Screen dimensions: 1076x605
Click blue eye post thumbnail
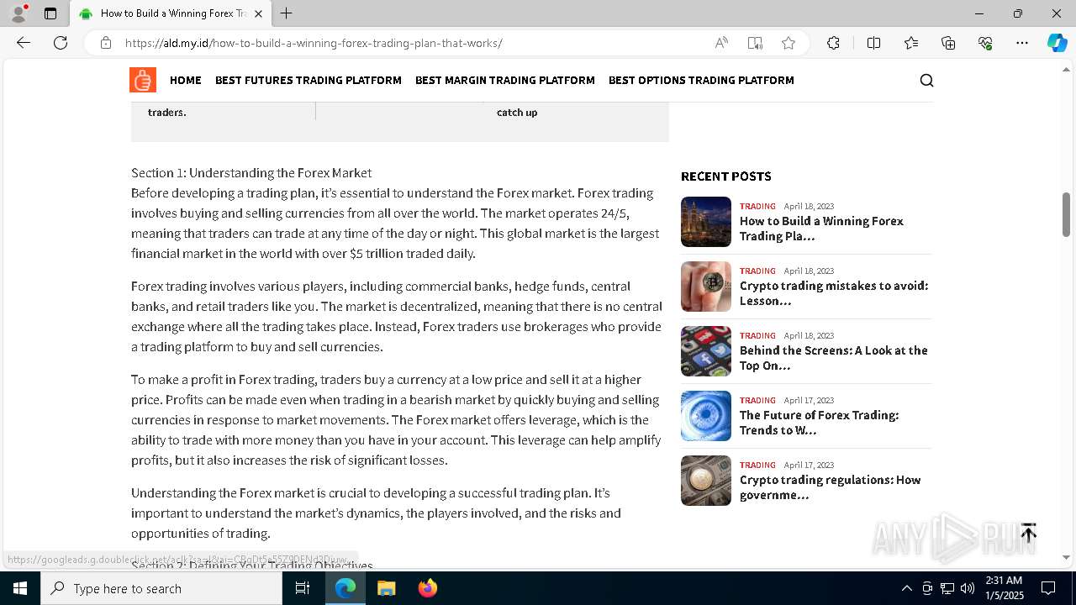click(x=706, y=416)
